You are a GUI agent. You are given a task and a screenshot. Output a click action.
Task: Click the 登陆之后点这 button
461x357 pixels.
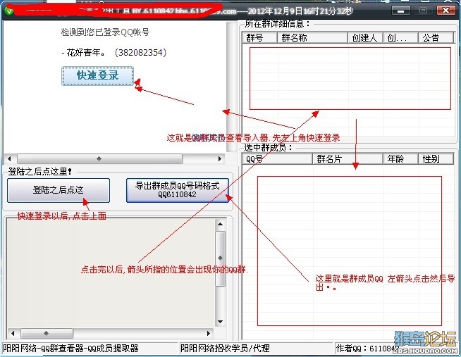(x=59, y=190)
